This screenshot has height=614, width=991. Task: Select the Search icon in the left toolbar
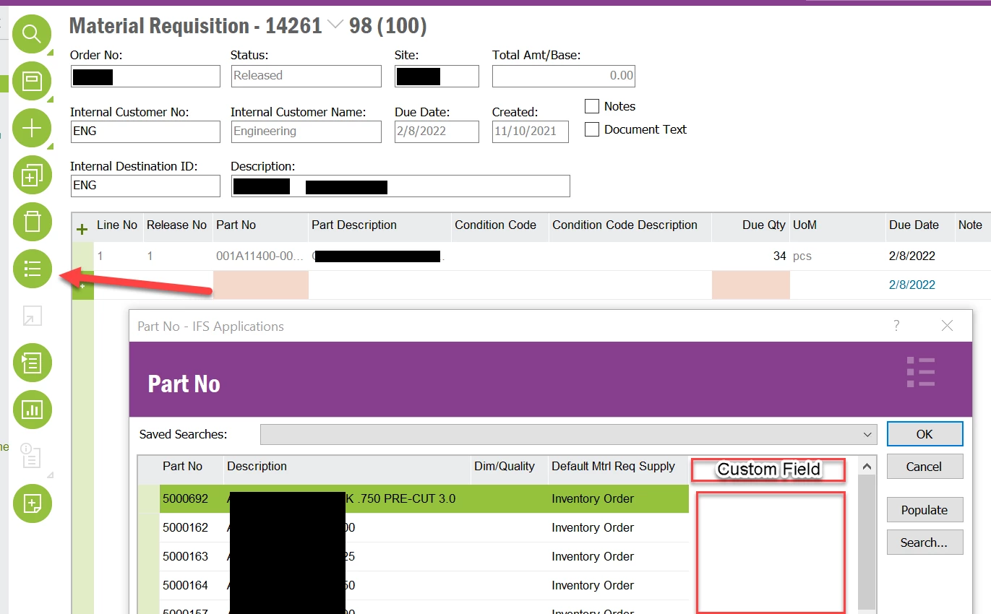32,34
